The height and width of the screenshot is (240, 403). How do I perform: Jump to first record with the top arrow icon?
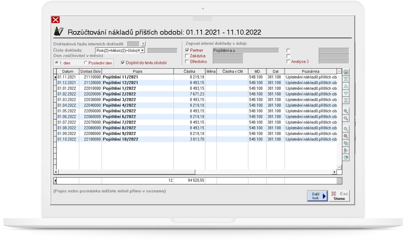(x=346, y=79)
